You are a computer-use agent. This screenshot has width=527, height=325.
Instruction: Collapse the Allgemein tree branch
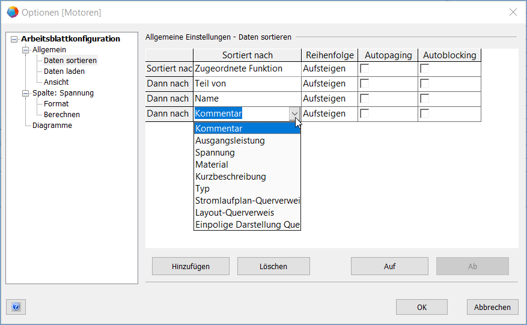[26, 50]
